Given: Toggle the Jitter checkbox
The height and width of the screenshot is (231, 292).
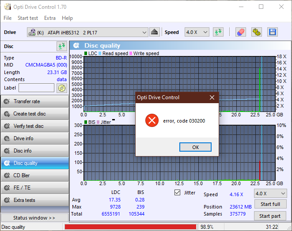Looking at the screenshot, I should (177, 193).
